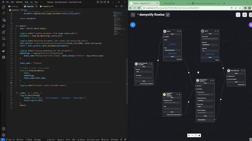
Task: Click the main git branch in status bar
Action: tap(9, 139)
